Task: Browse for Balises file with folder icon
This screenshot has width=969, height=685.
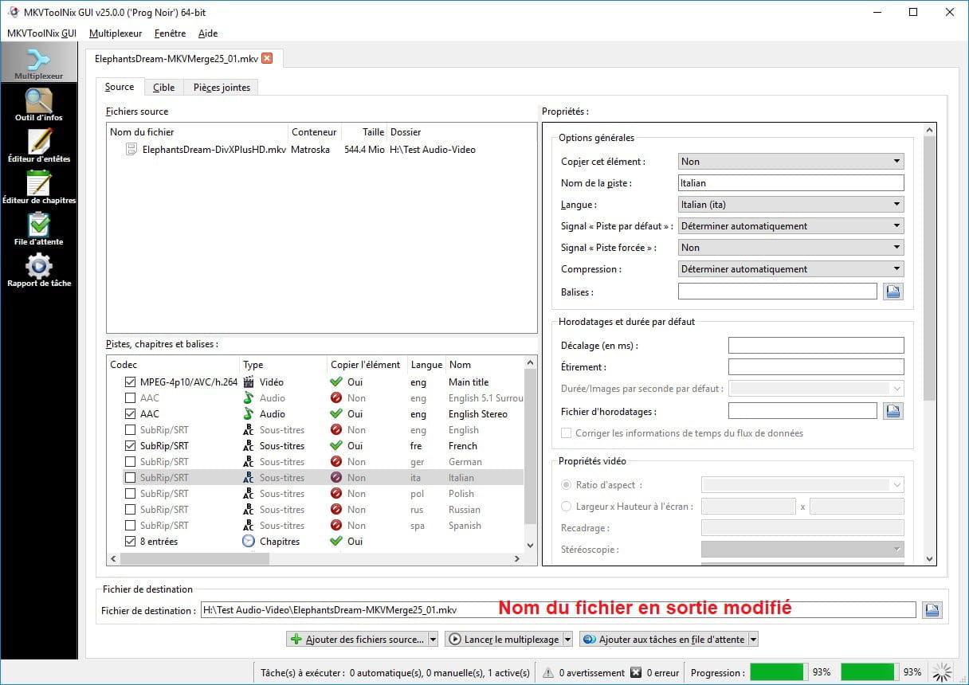Action: (892, 292)
